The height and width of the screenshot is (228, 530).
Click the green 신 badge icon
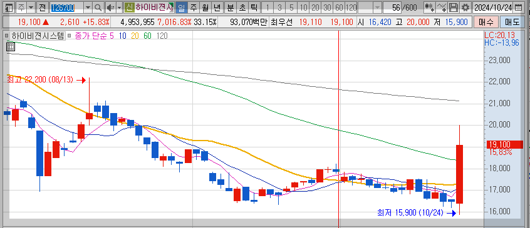click(x=129, y=7)
